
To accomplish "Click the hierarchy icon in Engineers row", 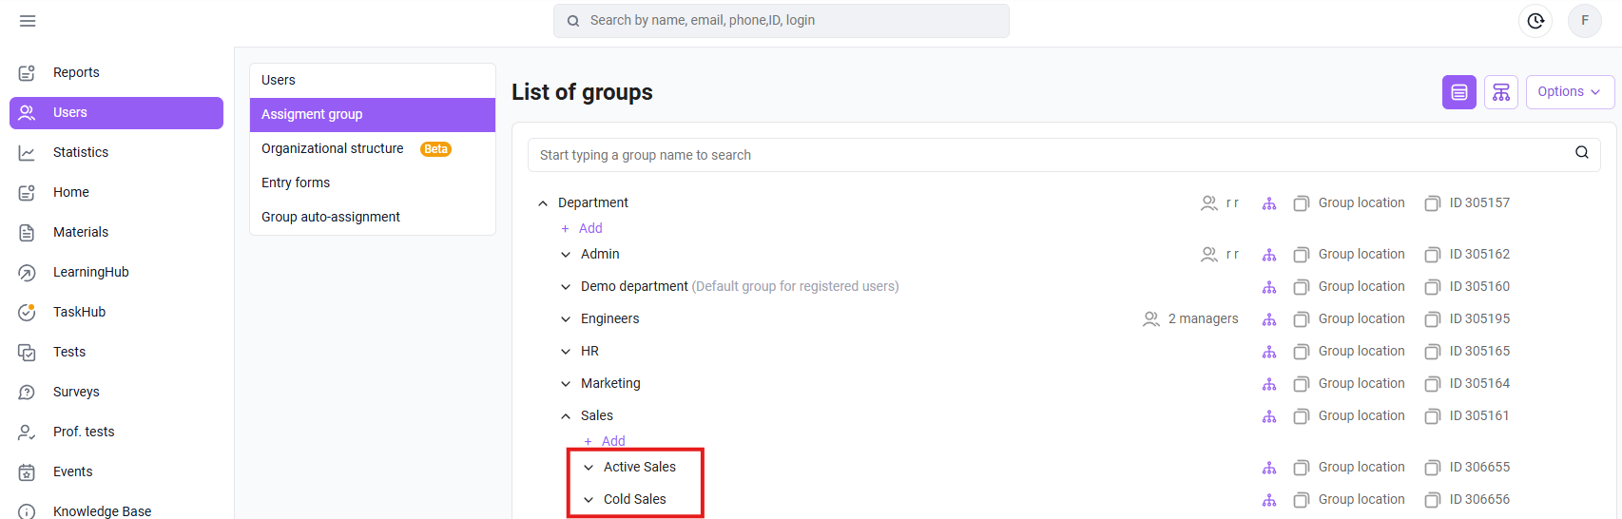I will [1269, 319].
